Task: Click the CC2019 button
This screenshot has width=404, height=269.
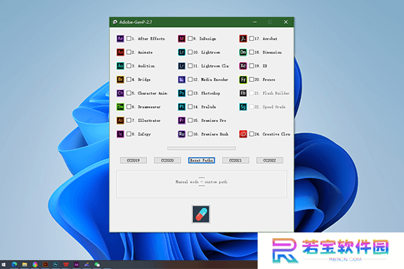Action: tap(133, 160)
